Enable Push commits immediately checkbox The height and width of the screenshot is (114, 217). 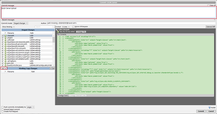pos(2,107)
